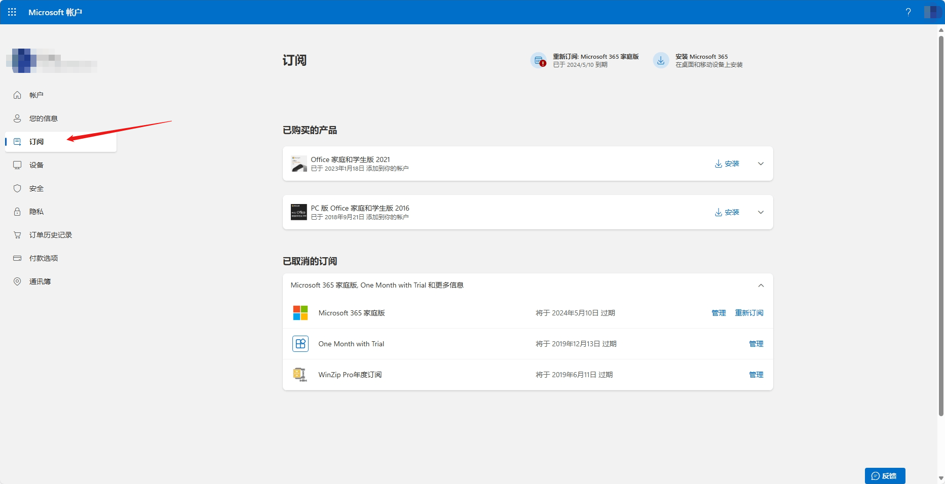
Task: Click the card icon beside 付款选项
Action: point(17,258)
